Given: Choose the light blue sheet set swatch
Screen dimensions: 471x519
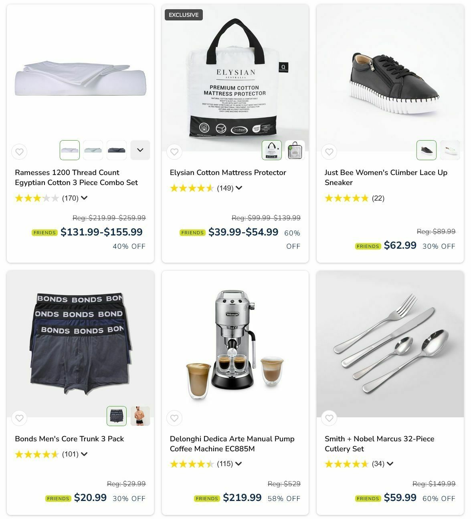Looking at the screenshot, I should 93,150.
